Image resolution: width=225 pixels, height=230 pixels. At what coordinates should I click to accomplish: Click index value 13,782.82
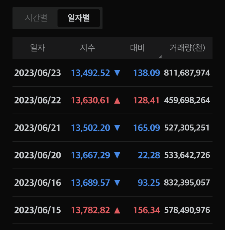(x=91, y=210)
